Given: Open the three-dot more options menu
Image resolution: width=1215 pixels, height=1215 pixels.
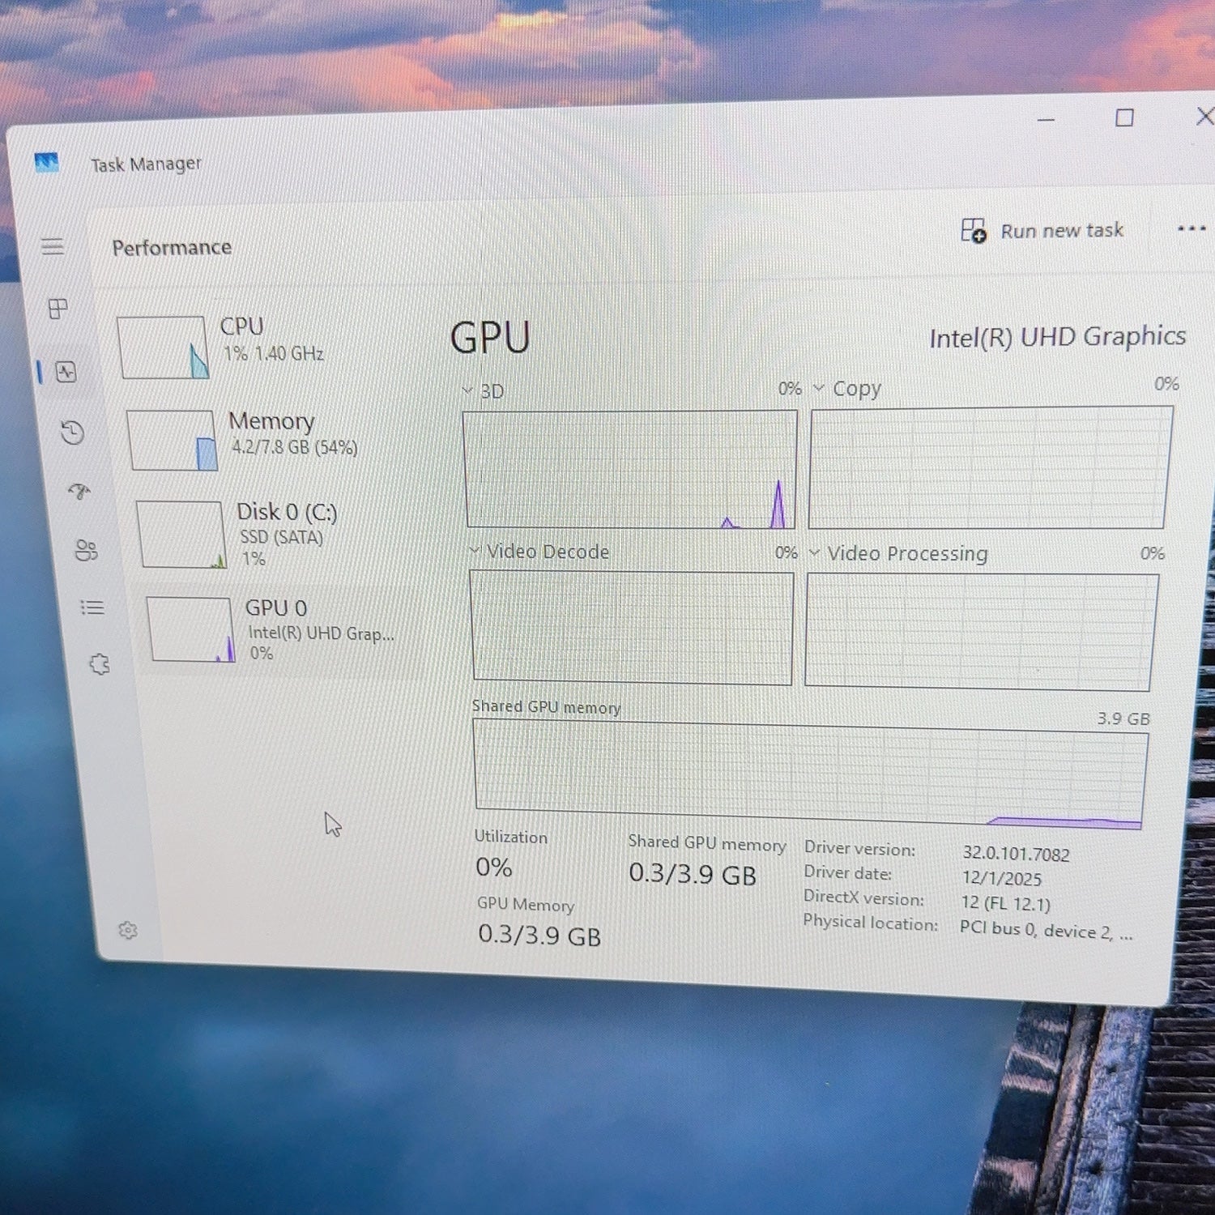Looking at the screenshot, I should (x=1192, y=228).
